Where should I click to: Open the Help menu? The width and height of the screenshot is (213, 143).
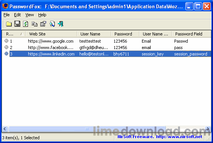[x=42, y=15]
